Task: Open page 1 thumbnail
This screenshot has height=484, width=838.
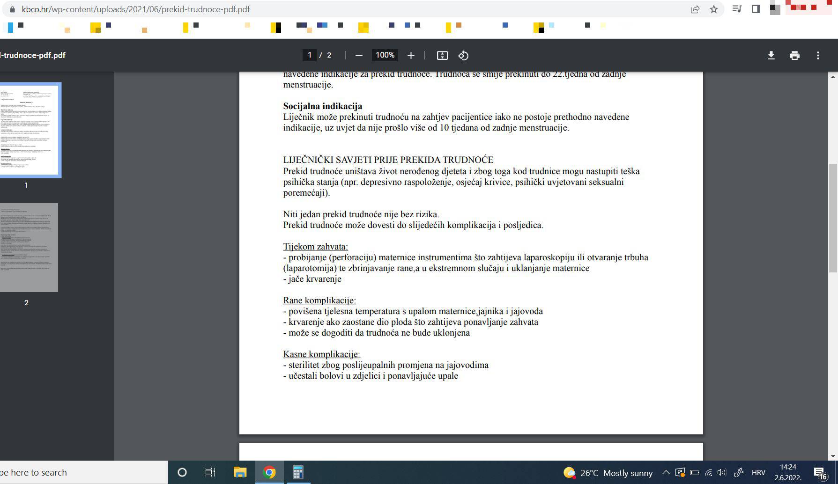Action: [29, 130]
